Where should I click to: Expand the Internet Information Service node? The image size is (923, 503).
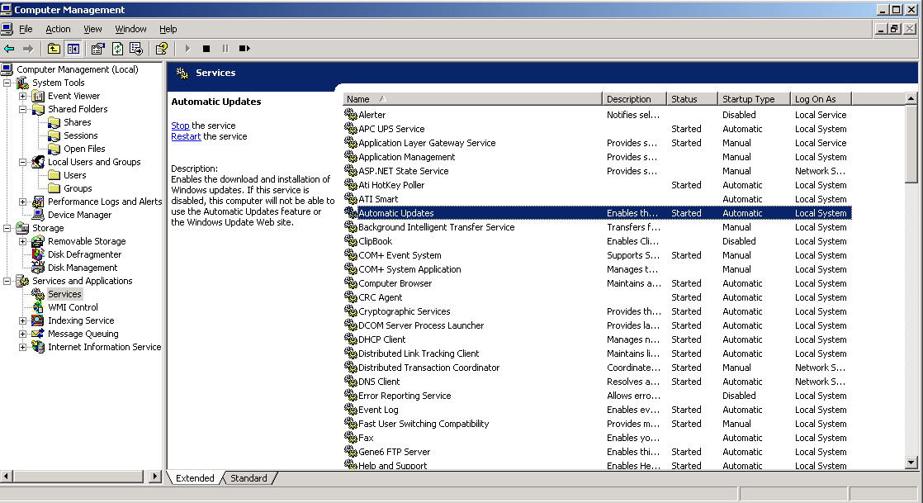(x=23, y=347)
